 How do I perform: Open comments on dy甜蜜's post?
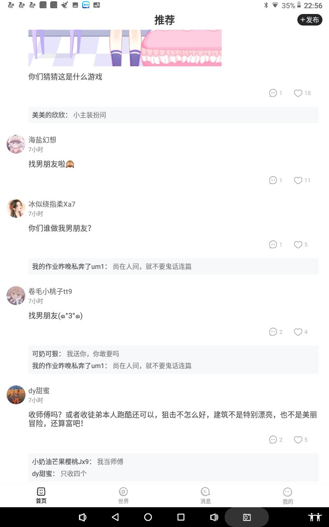point(273,440)
